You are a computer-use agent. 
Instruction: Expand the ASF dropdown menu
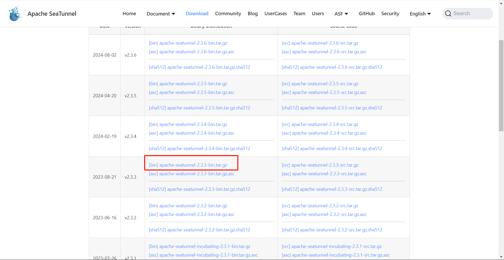click(341, 14)
